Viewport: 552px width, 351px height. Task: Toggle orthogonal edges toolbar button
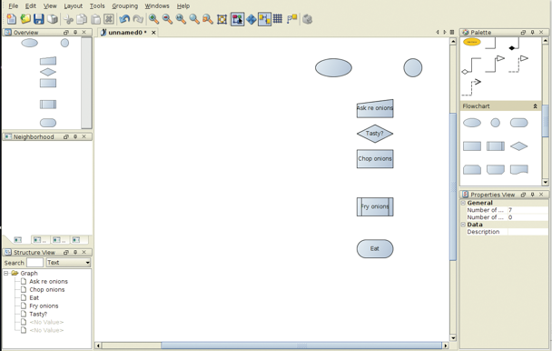[264, 19]
